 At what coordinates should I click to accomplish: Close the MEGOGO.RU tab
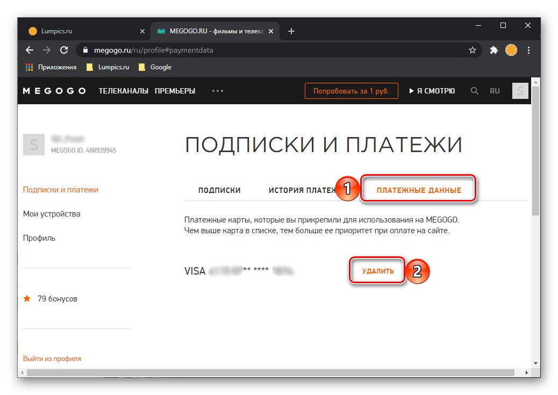coord(271,31)
